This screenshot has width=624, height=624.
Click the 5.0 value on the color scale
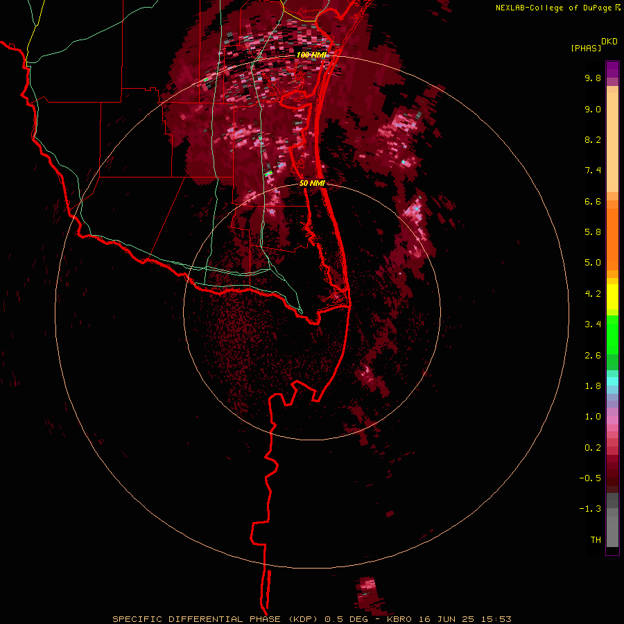point(593,263)
